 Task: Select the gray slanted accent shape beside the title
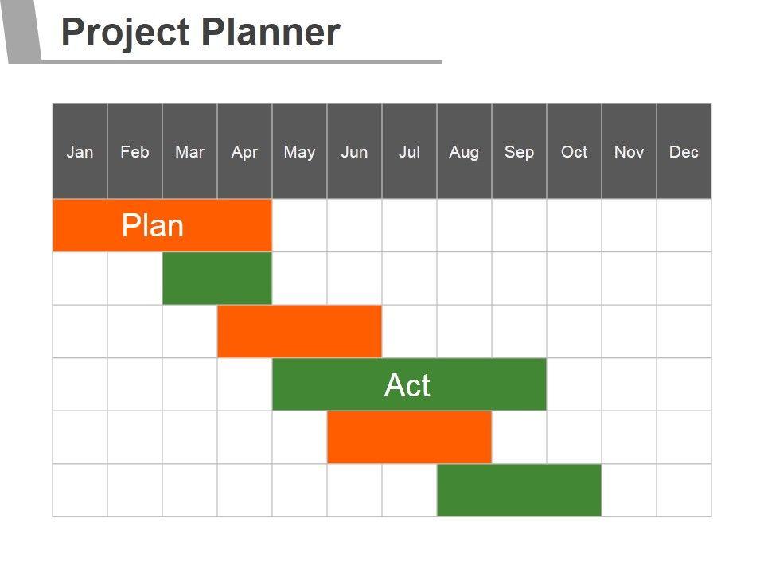(22, 32)
